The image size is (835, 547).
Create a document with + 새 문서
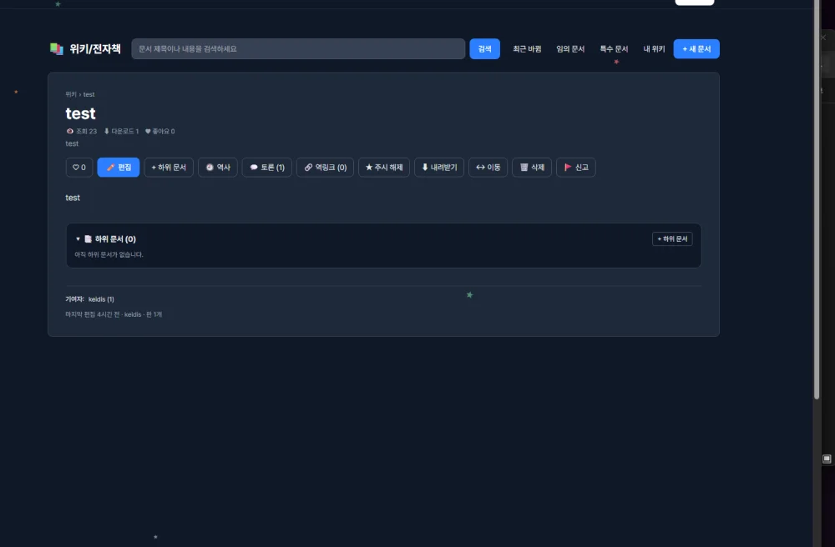696,49
